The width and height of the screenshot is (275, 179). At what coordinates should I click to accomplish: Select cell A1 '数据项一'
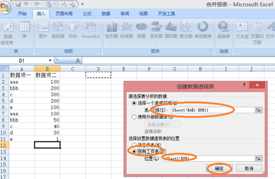22,75
